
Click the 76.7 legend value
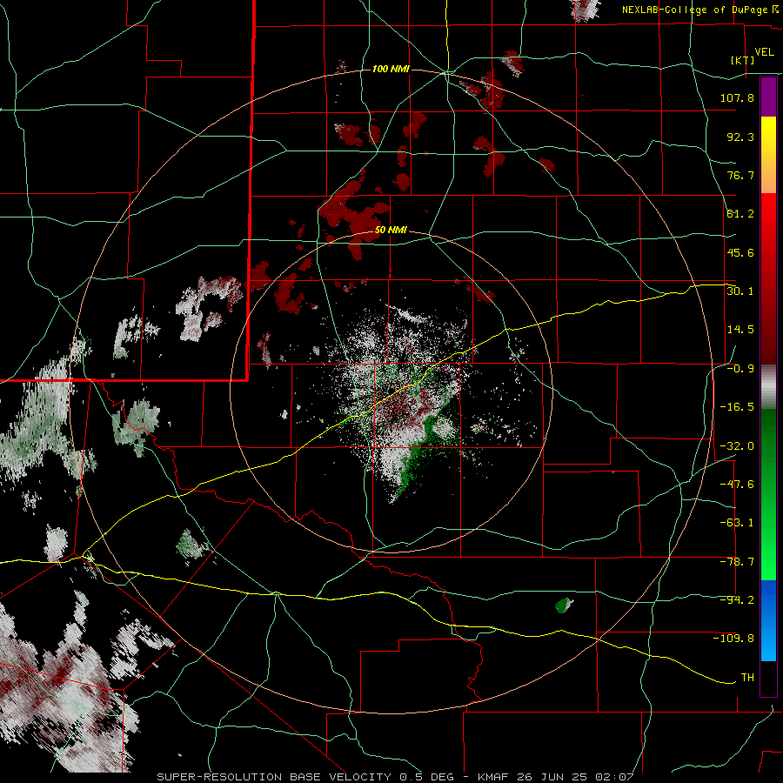pos(740,175)
